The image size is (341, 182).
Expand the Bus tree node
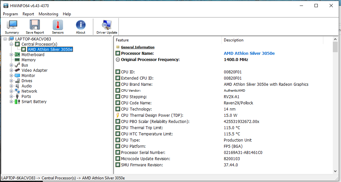11,65
